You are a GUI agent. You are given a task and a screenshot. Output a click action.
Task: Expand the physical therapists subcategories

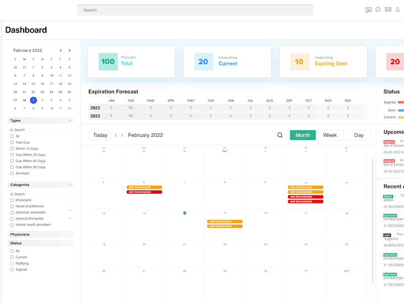tap(70, 219)
